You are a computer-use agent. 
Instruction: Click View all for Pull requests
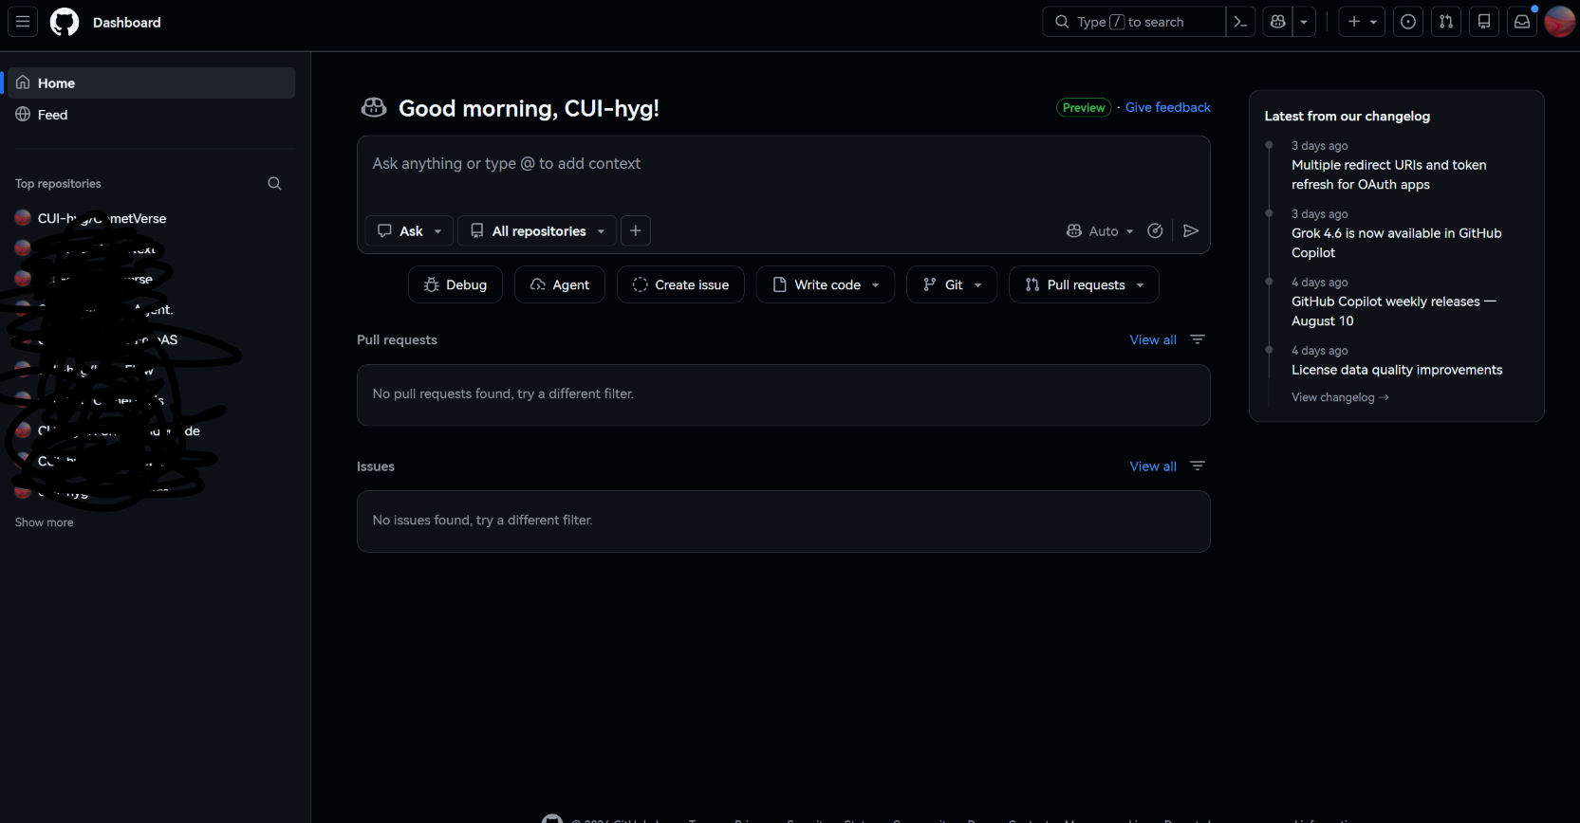pos(1153,340)
